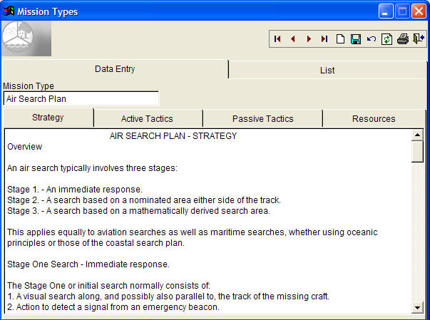Undo changes with the blue arrow icon
Viewport: 430px width, 320px height.
372,39
